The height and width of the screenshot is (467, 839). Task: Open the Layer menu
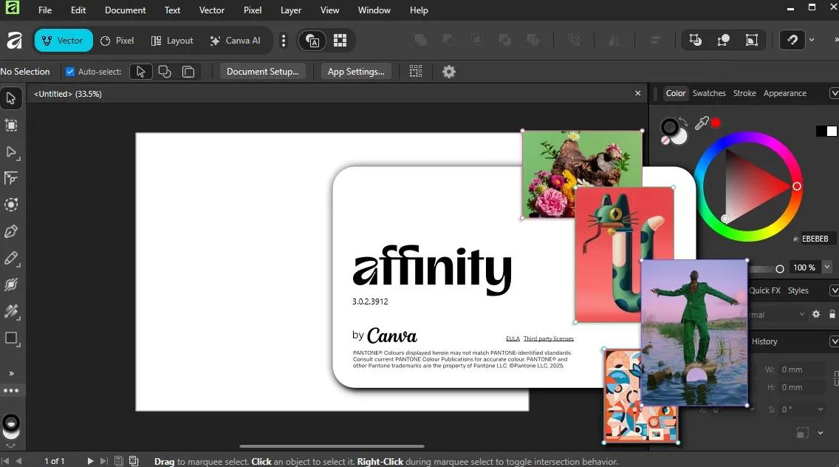click(x=290, y=10)
